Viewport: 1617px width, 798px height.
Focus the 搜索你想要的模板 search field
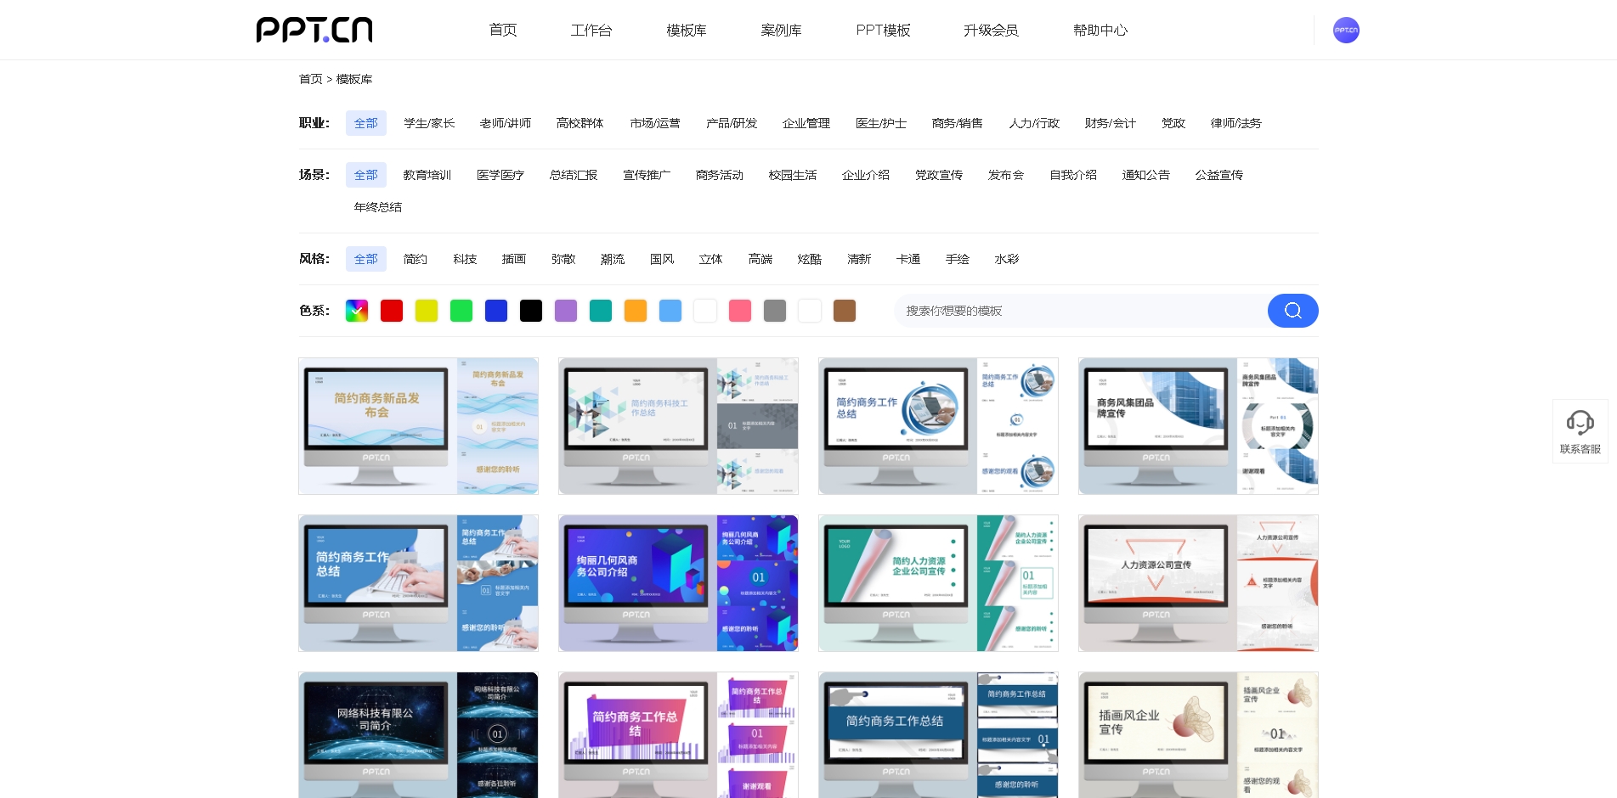coord(1079,311)
